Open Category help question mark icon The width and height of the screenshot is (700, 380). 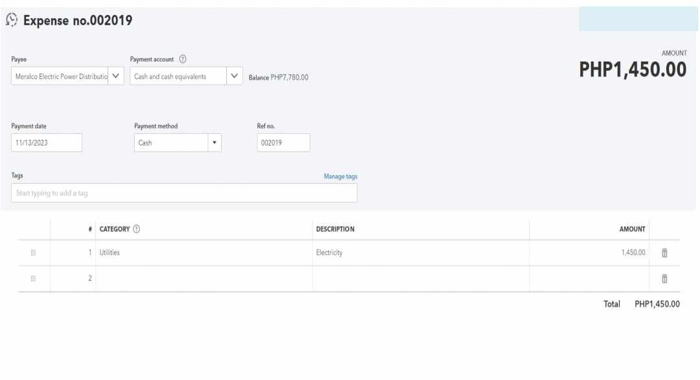tap(137, 229)
